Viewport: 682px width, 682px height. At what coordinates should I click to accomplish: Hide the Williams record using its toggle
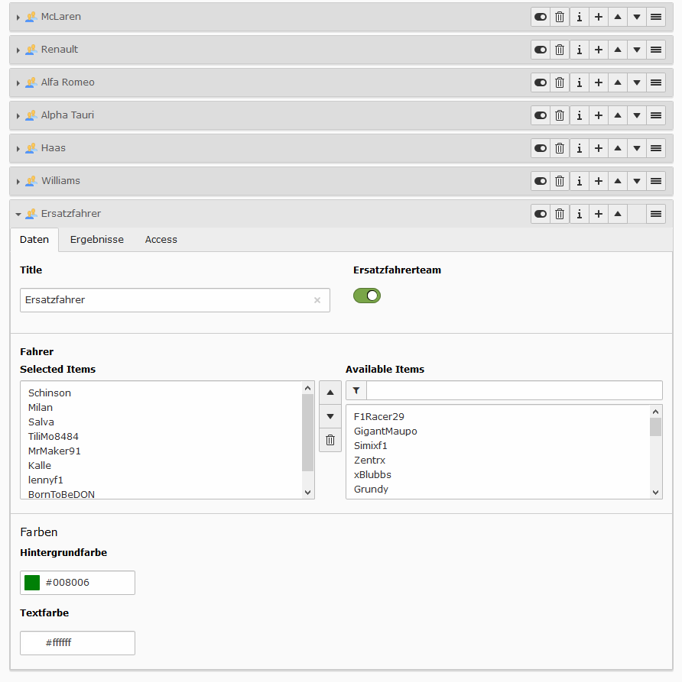541,181
